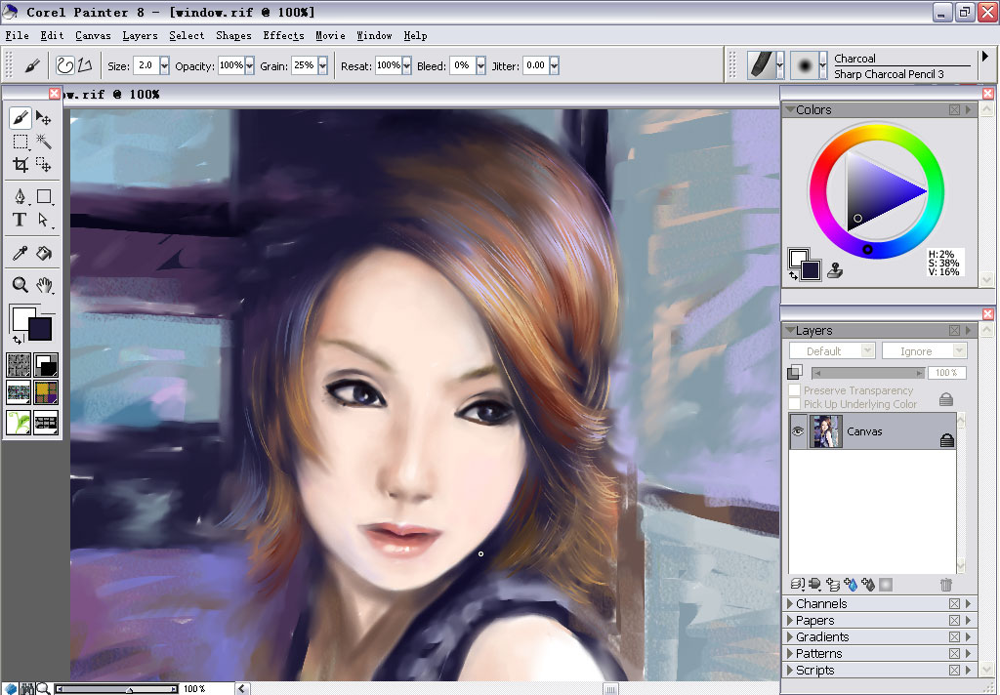
Task: Select the Layer Adjuster tool
Action: tap(43, 118)
